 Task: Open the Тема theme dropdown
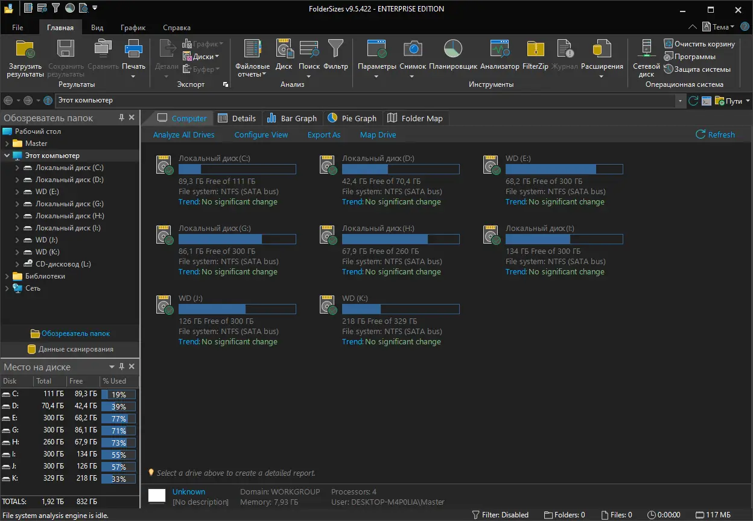(718, 27)
